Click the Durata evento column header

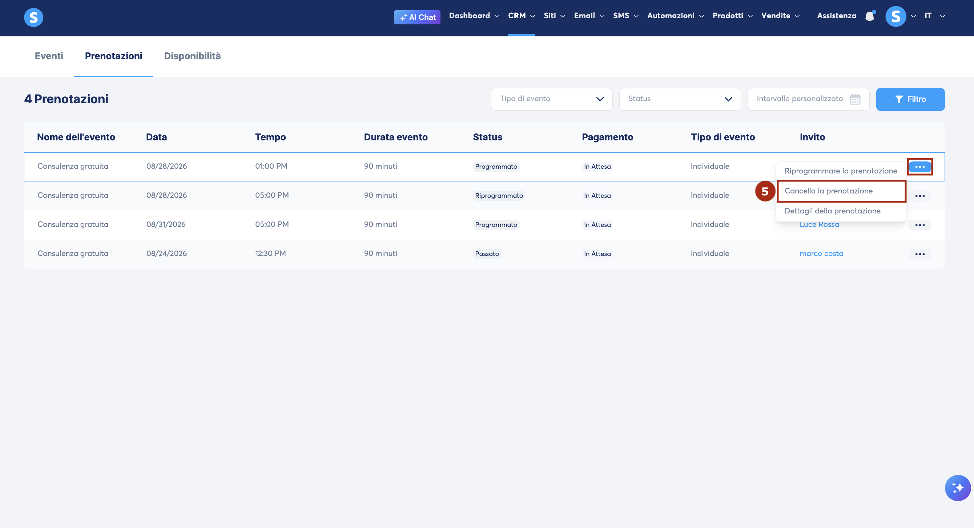pyautogui.click(x=395, y=137)
